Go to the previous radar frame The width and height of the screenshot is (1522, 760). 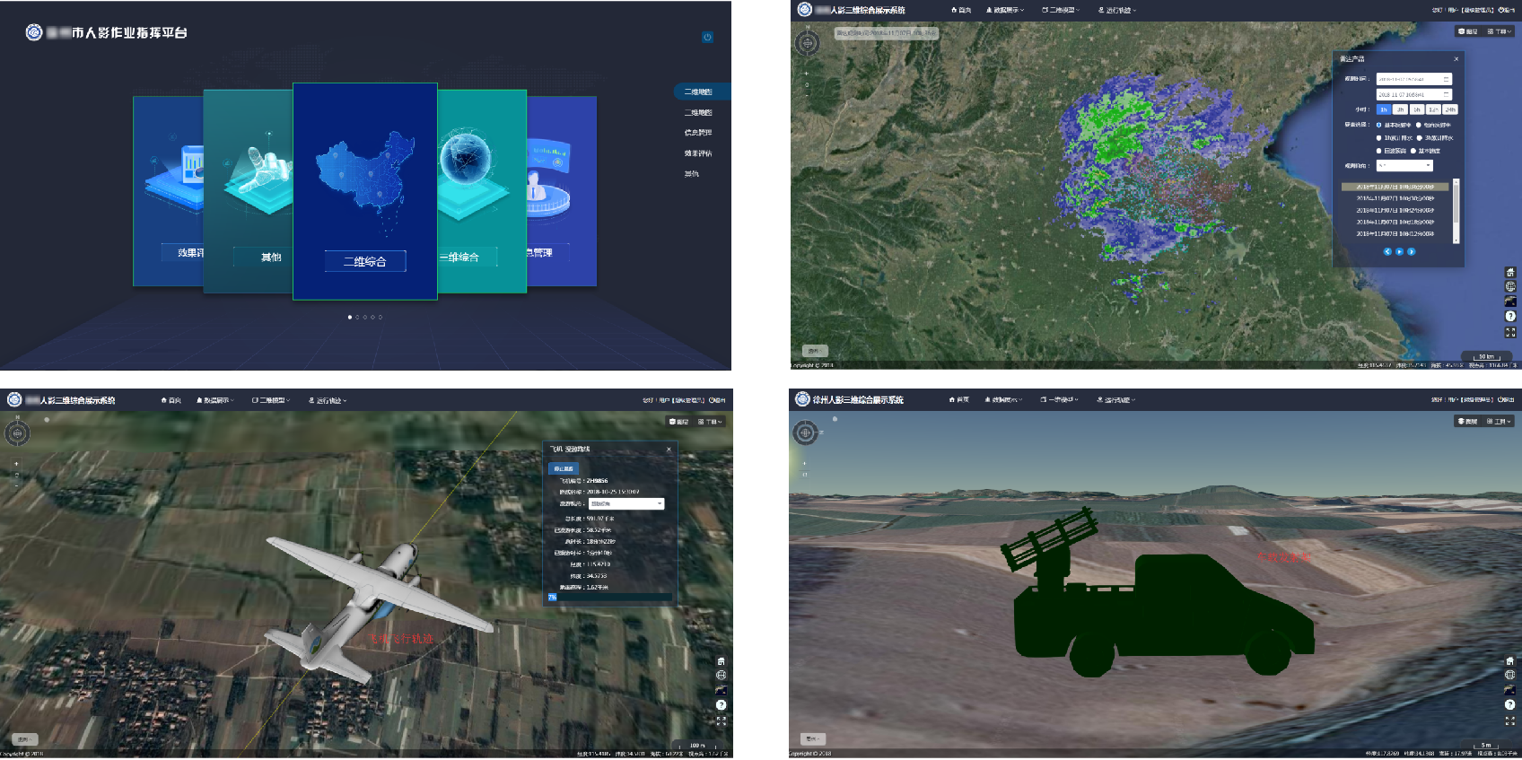tap(1387, 251)
